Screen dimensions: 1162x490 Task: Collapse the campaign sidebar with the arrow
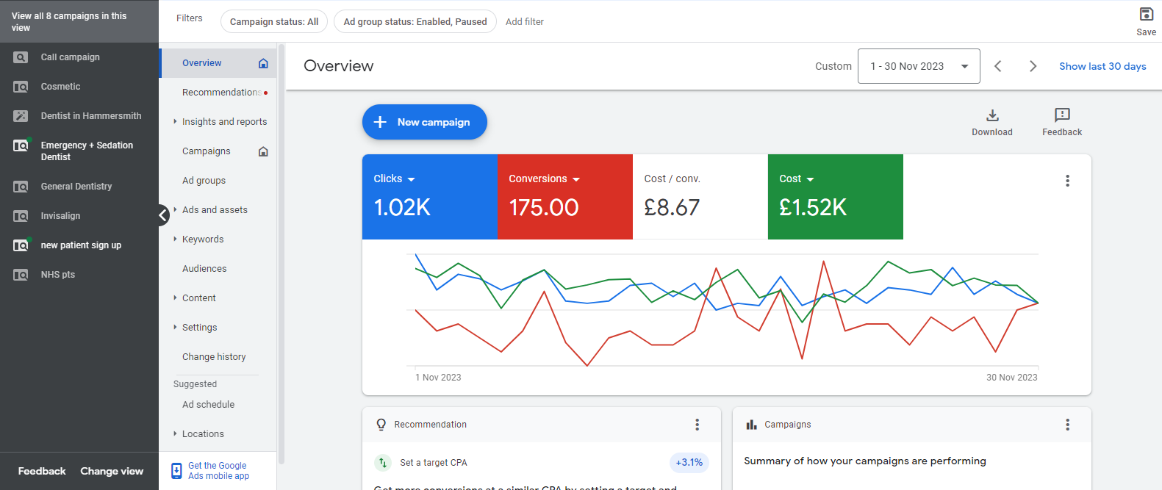pyautogui.click(x=163, y=215)
